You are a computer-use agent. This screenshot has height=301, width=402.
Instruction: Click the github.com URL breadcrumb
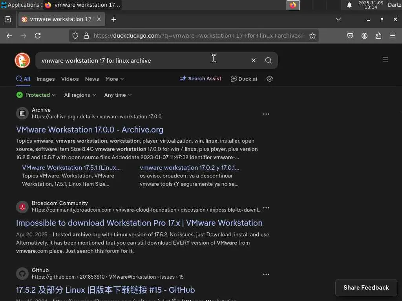108,277
